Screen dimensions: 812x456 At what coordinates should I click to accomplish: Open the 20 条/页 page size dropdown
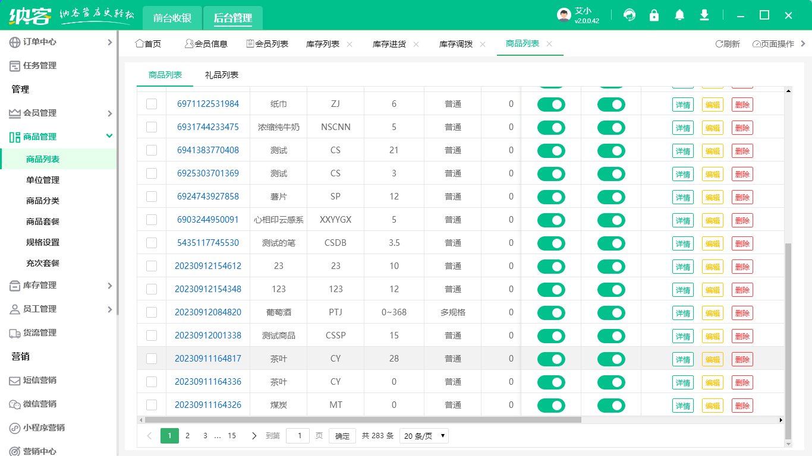point(423,435)
